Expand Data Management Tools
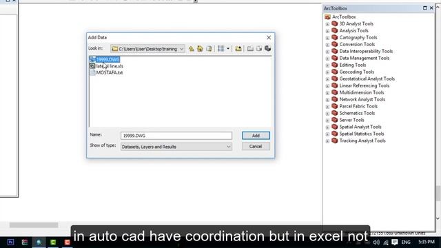 (327, 59)
